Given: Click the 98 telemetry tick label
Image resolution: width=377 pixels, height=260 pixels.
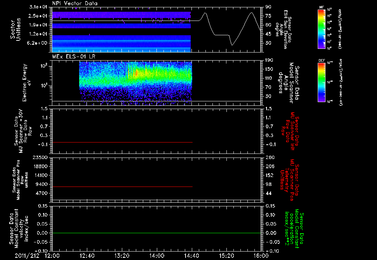Looking at the screenshot, I should point(268,184).
